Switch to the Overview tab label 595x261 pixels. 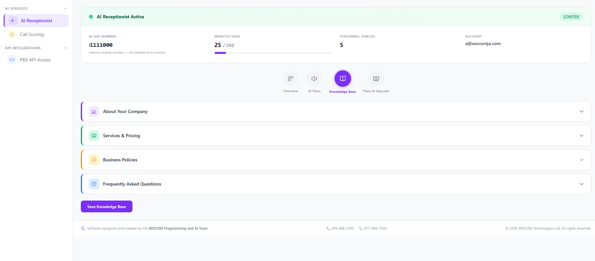click(291, 91)
